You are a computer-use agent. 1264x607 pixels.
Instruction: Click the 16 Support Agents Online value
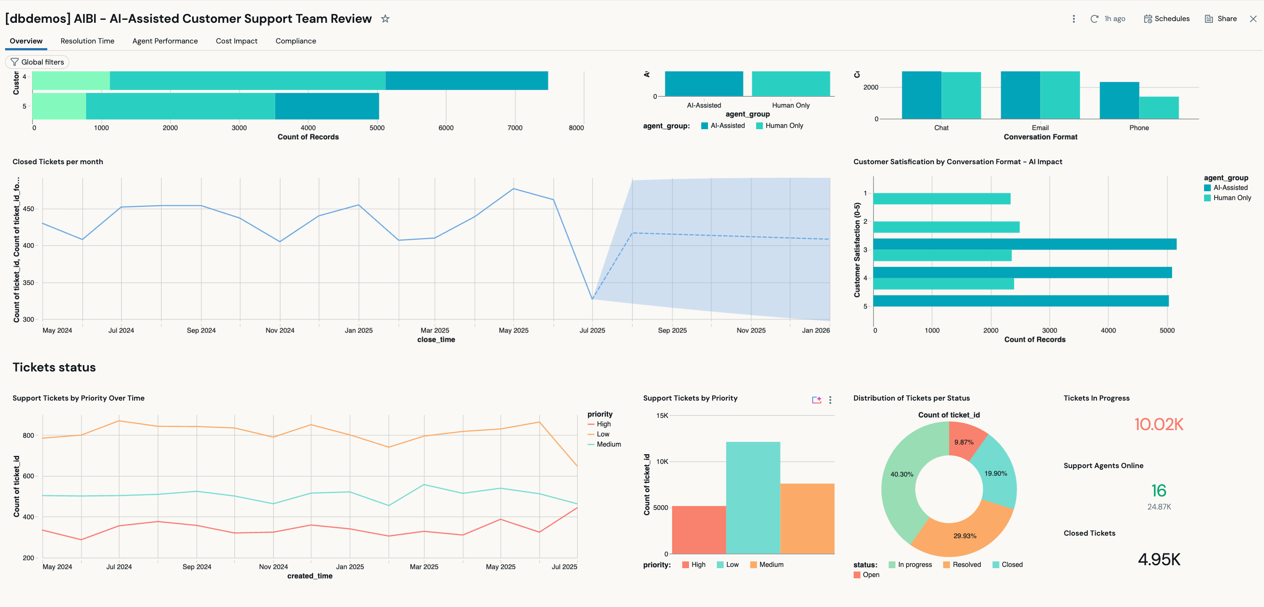tap(1158, 490)
